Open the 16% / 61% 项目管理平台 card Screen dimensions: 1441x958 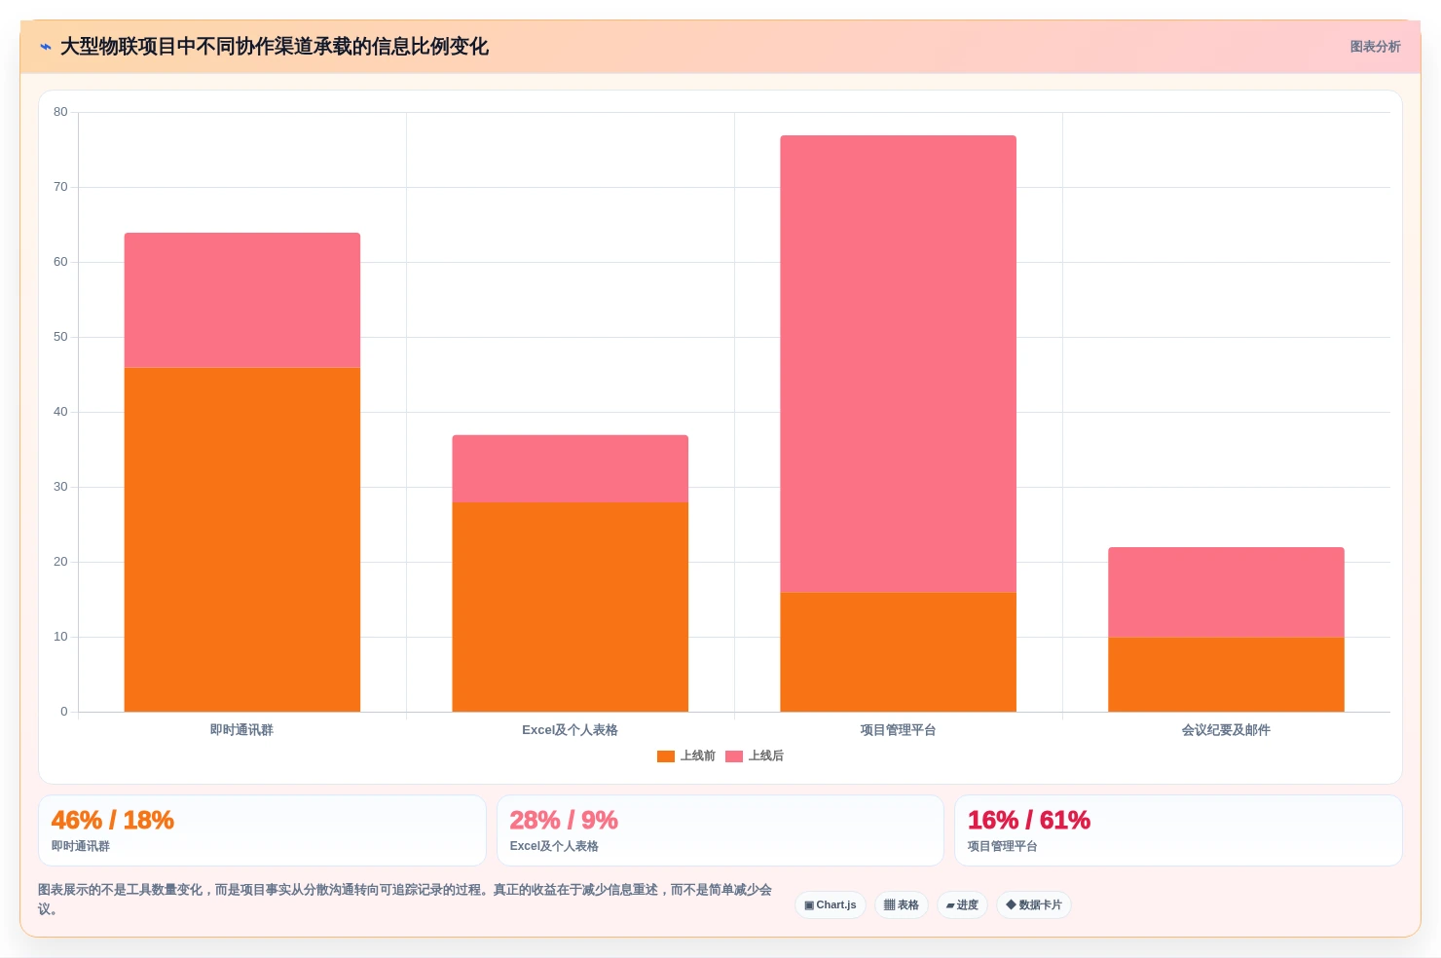click(1178, 830)
